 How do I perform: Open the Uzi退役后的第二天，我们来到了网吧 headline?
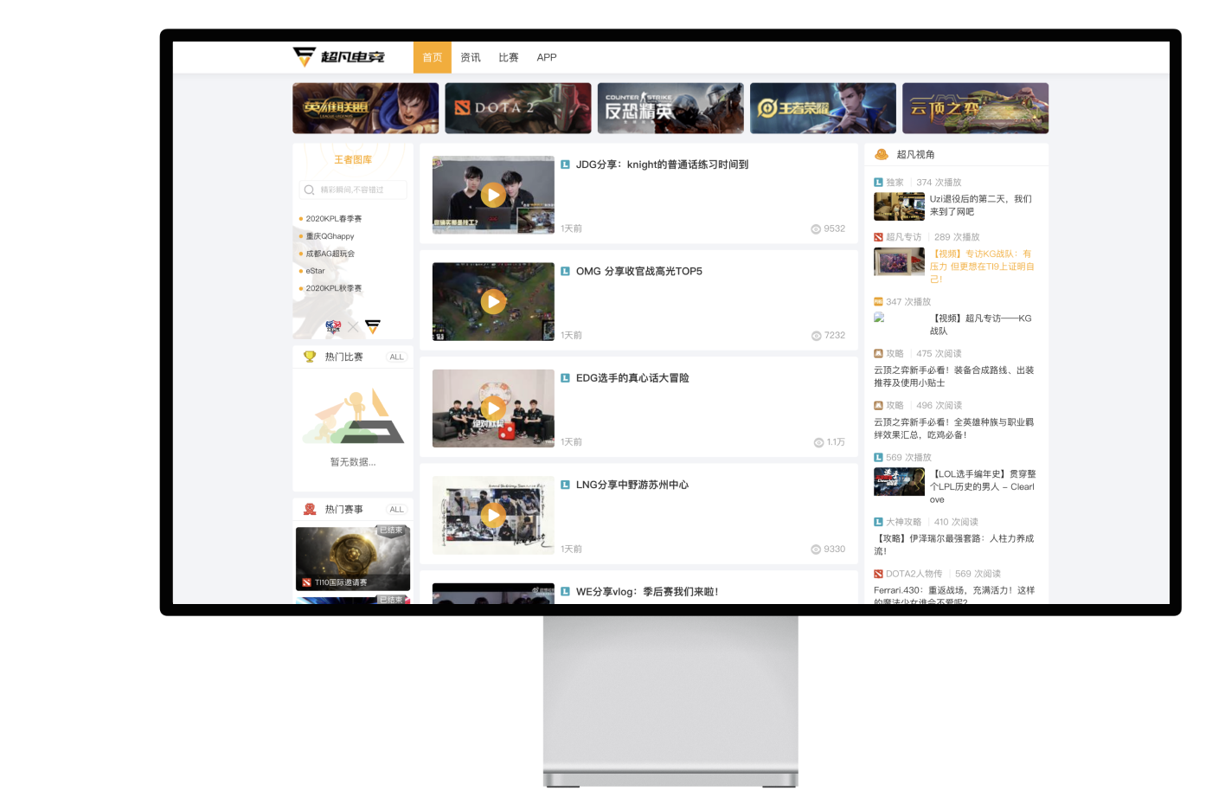981,205
